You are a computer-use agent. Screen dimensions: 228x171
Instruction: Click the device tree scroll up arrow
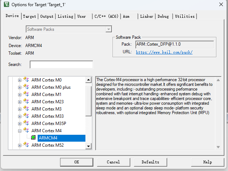[88, 80]
